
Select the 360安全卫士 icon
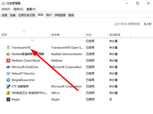(x=8, y=93)
